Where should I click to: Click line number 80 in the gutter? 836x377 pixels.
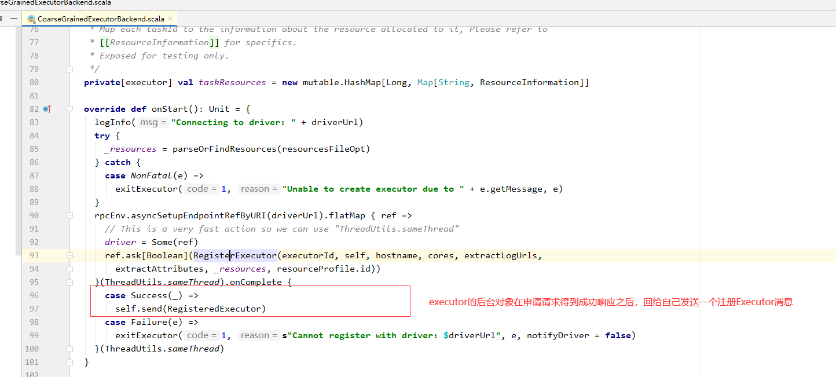point(34,82)
